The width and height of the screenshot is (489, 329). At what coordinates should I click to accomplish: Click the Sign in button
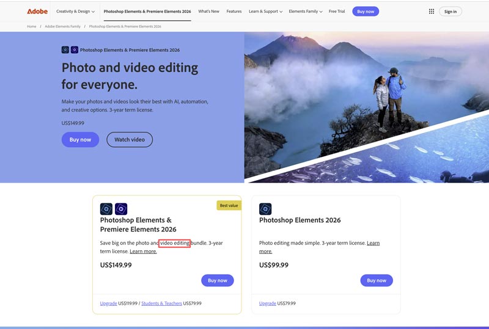[450, 12]
